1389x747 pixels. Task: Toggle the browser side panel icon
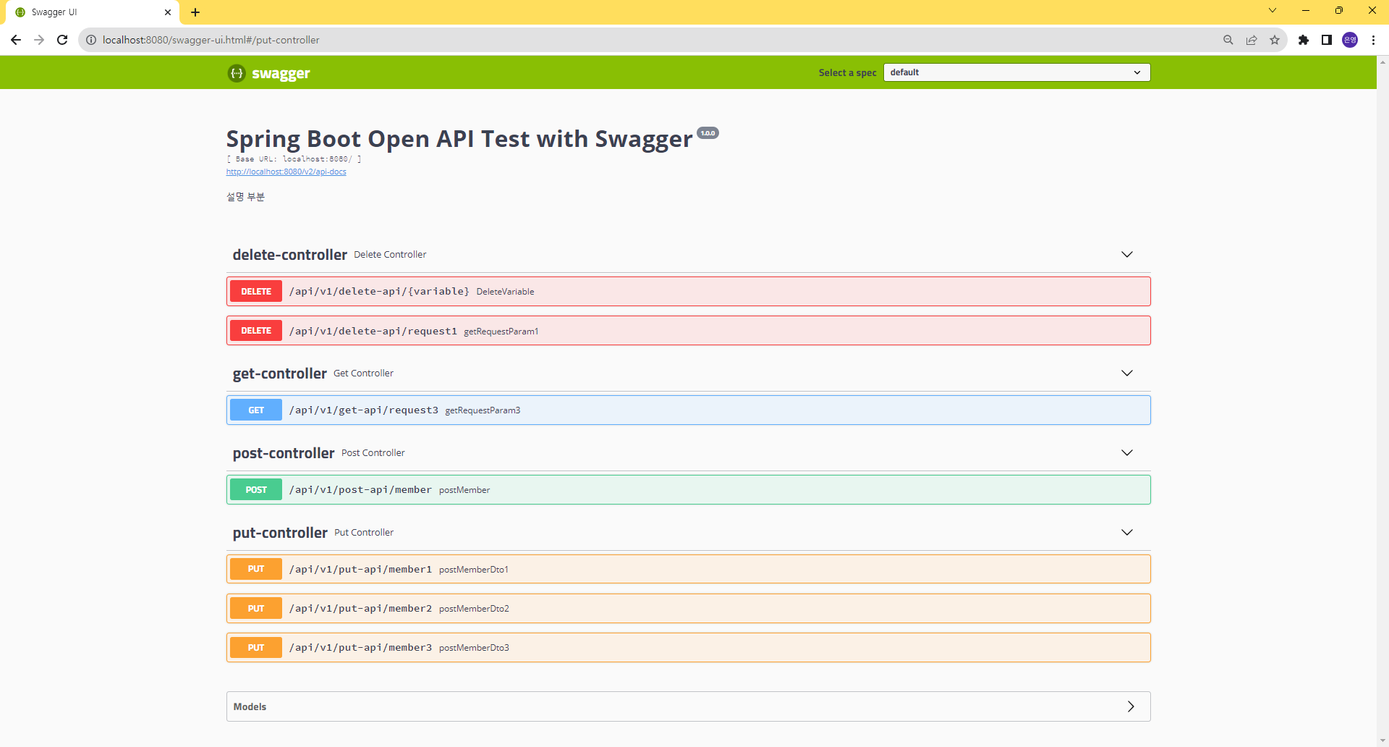(1327, 40)
